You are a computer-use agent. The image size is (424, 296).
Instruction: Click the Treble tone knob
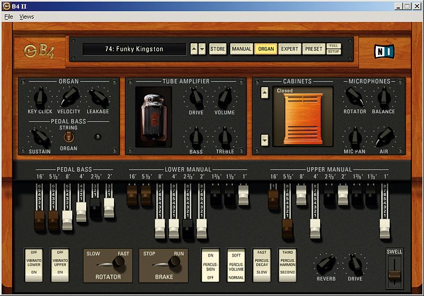(x=225, y=137)
